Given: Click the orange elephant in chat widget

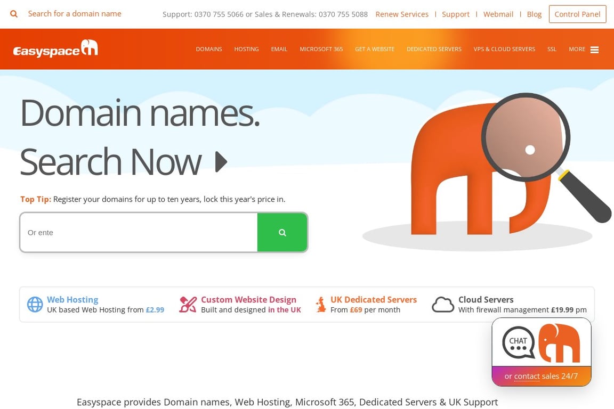Looking at the screenshot, I should click(559, 343).
